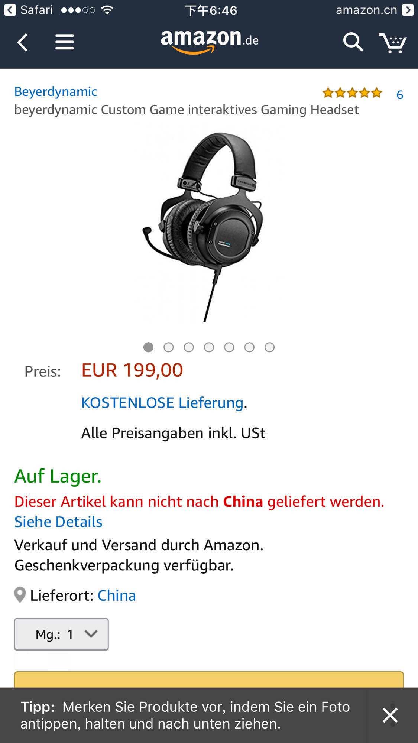This screenshot has height=743, width=418.
Task: Return to Safari via the back chevron
Action: [10, 10]
